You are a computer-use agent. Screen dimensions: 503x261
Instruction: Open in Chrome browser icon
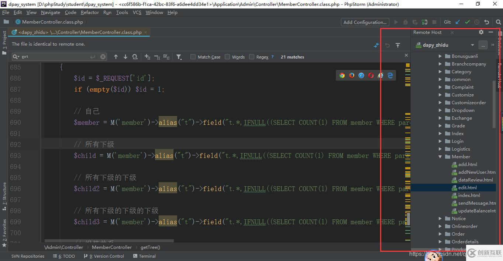pos(342,75)
